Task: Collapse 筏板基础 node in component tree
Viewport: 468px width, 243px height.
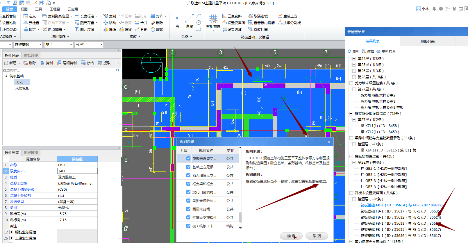Action: pos(7,76)
